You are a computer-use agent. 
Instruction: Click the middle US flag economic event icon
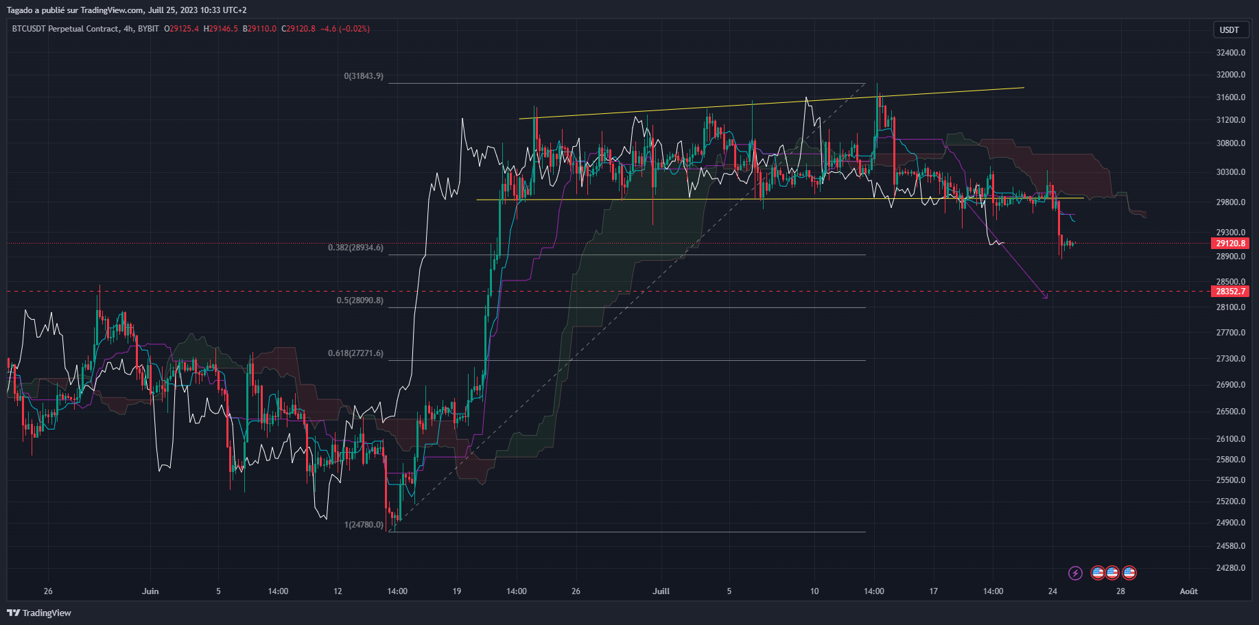(x=1112, y=574)
